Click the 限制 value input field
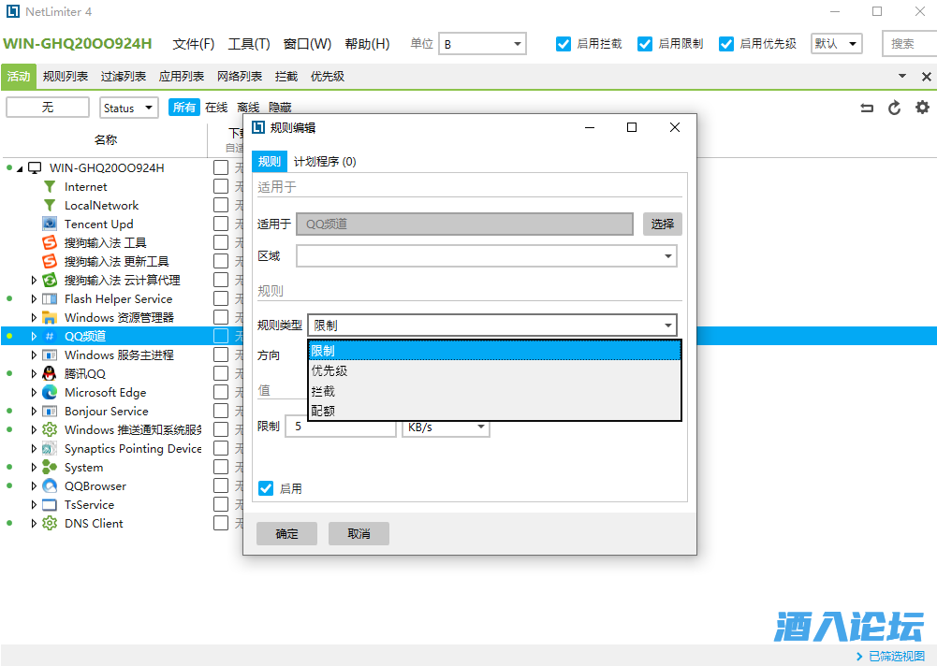The width and height of the screenshot is (937, 666). [340, 427]
